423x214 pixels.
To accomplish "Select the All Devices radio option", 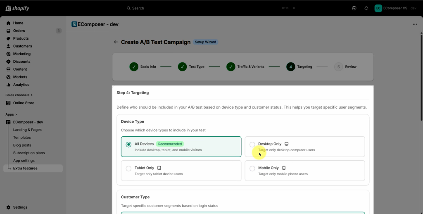I will 128,145.
